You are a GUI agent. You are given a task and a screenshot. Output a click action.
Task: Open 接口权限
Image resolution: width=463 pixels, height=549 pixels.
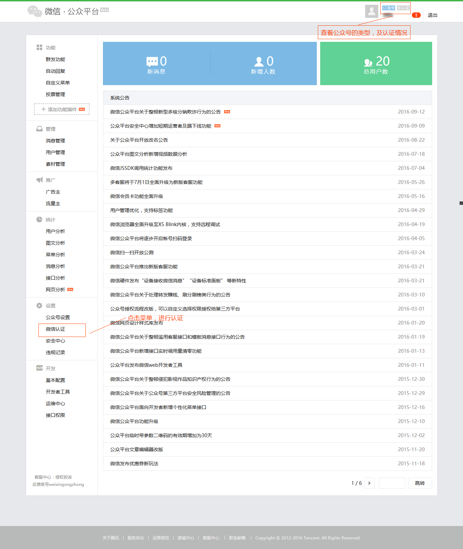point(55,415)
